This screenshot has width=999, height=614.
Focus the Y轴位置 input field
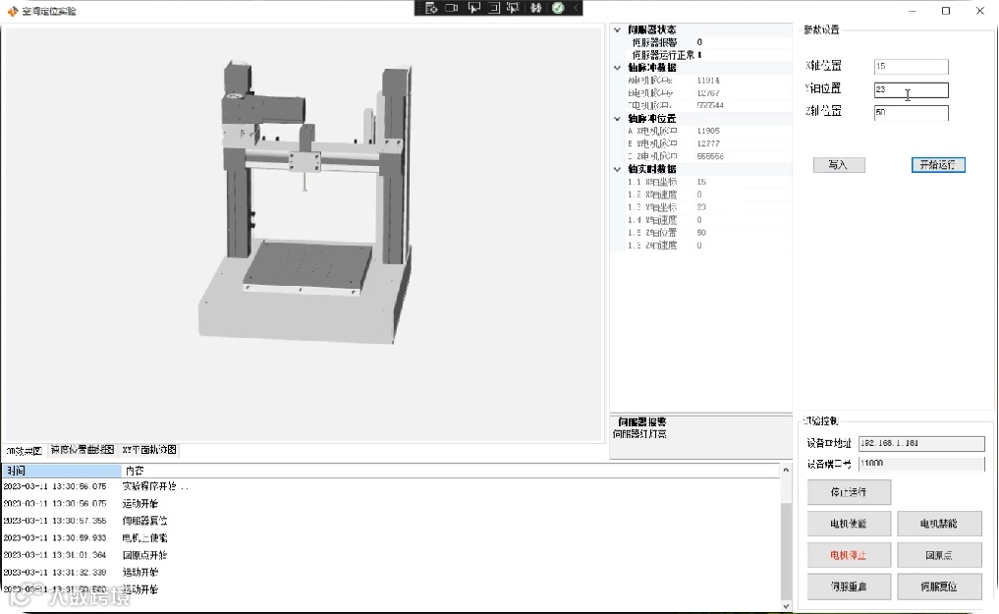click(911, 89)
